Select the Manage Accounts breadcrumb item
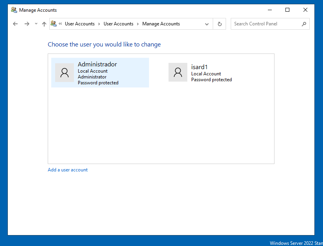The height and width of the screenshot is (246, 323). (x=161, y=24)
